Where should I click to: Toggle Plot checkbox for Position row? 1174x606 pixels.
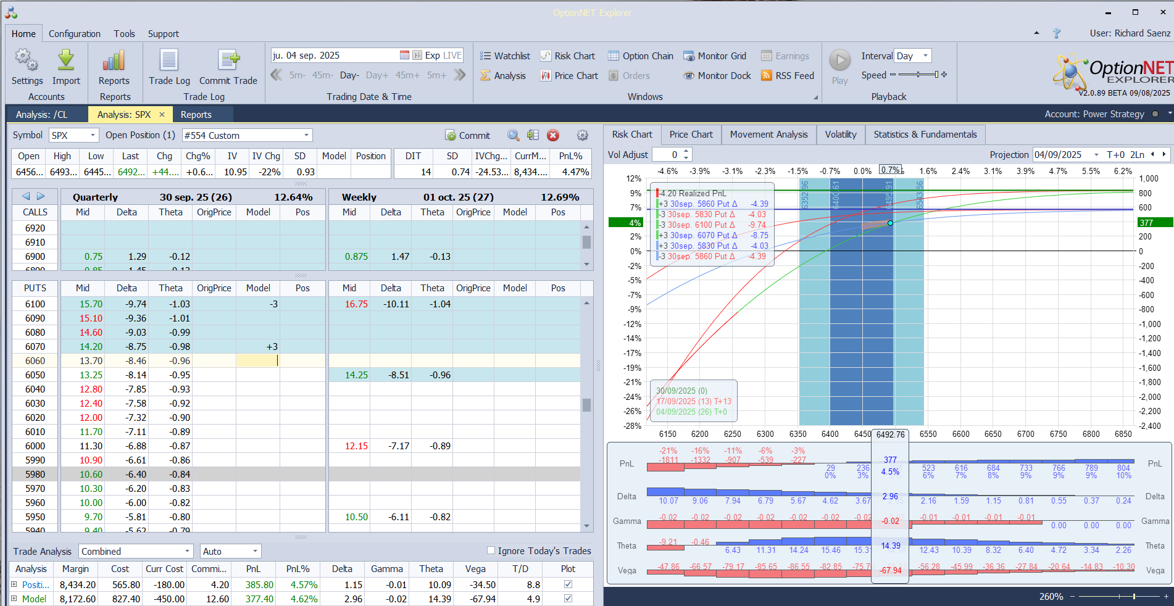tap(568, 584)
